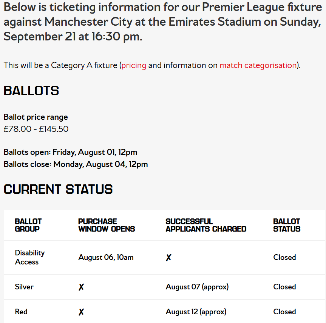Click the August 12 (approx) charge date
Image resolution: width=326 pixels, height=323 pixels.
[196, 312]
